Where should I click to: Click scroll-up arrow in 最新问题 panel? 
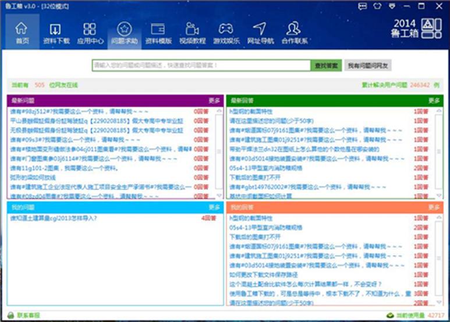pos(219,110)
